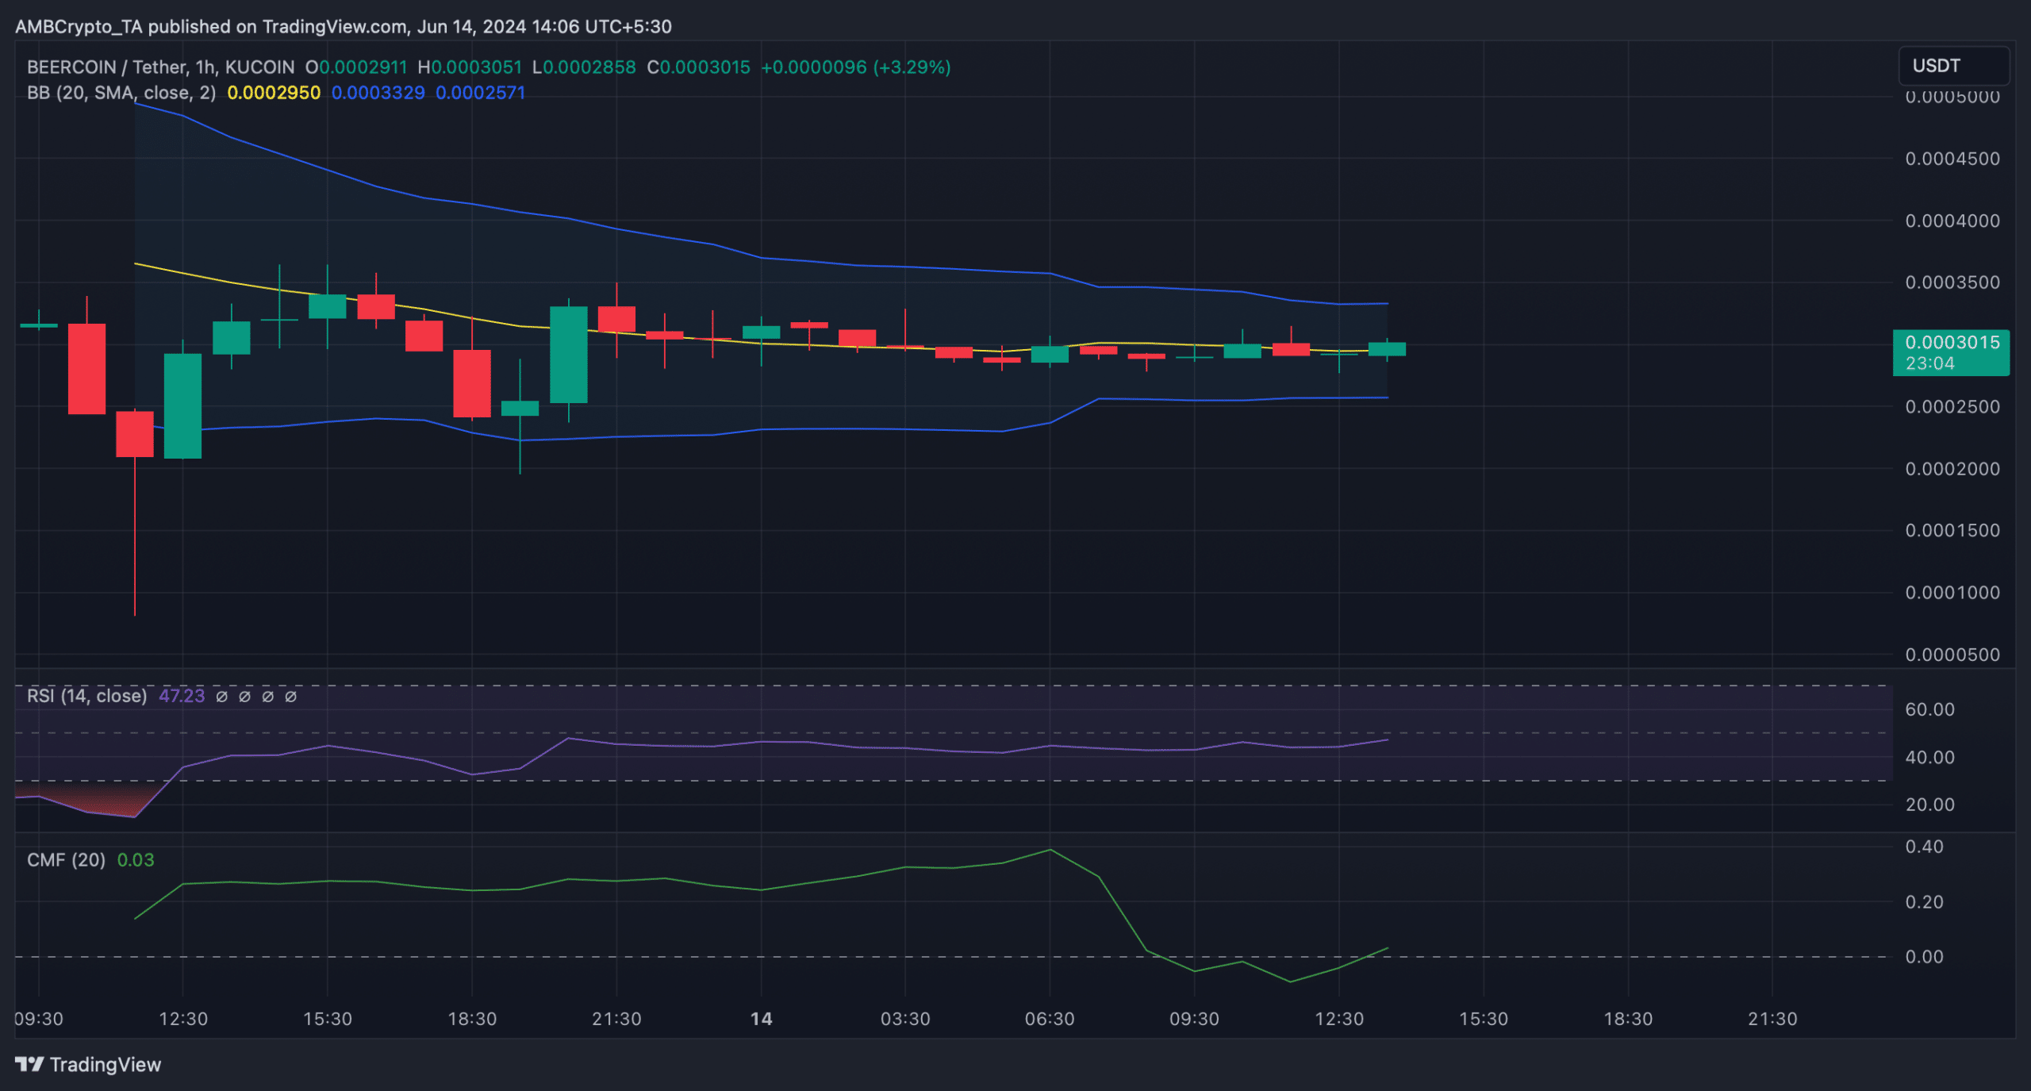
Task: Select the RSI (14, close) indicator label
Action: (x=86, y=696)
